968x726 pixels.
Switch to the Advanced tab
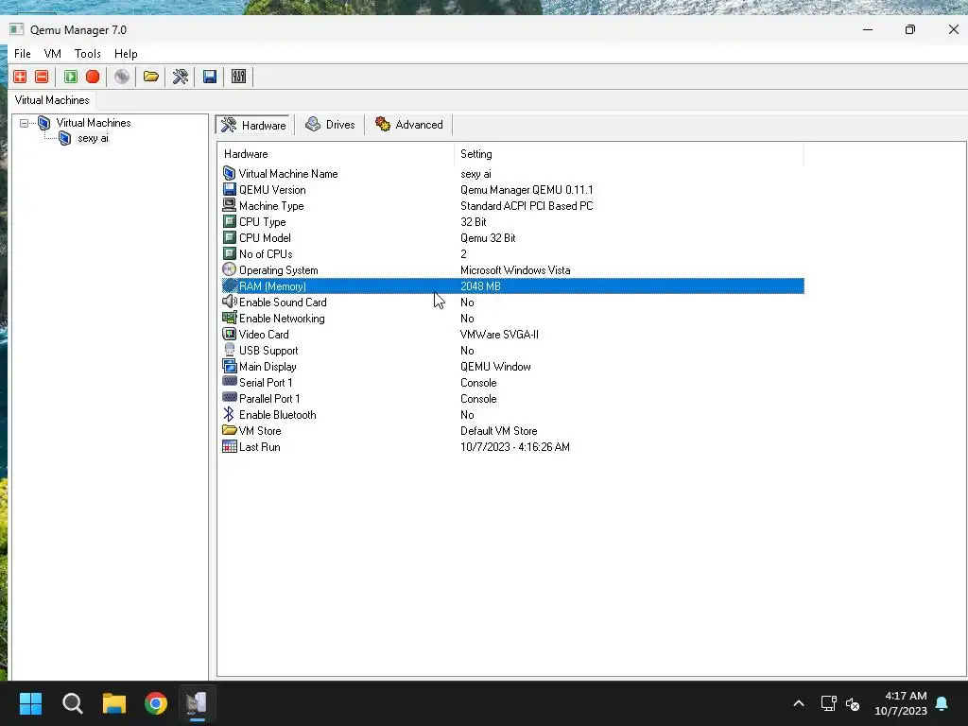coord(409,125)
